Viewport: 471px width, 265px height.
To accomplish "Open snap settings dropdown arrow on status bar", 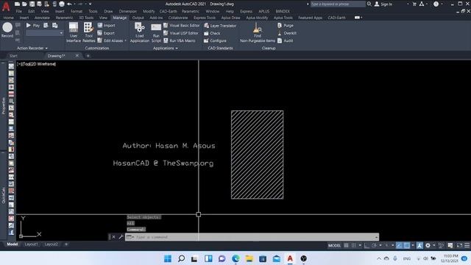I will click(x=360, y=245).
